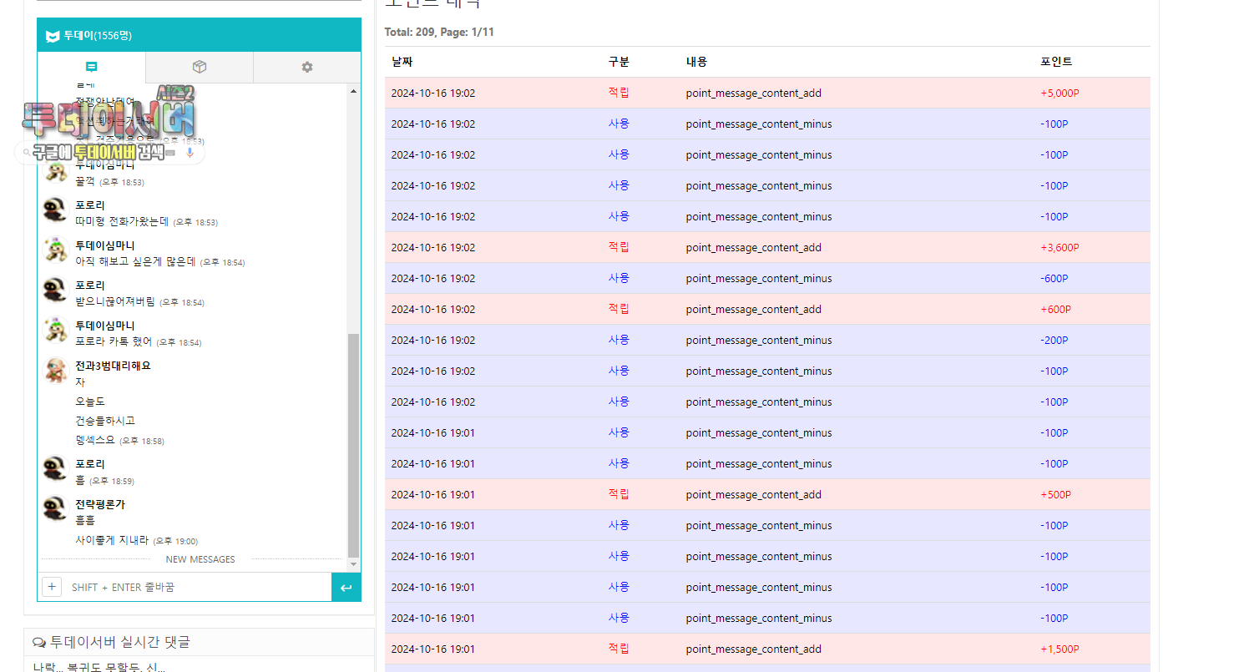Click point_message_content_add in the +3,600P row
Image resolution: width=1244 pixels, height=672 pixels.
[754, 247]
